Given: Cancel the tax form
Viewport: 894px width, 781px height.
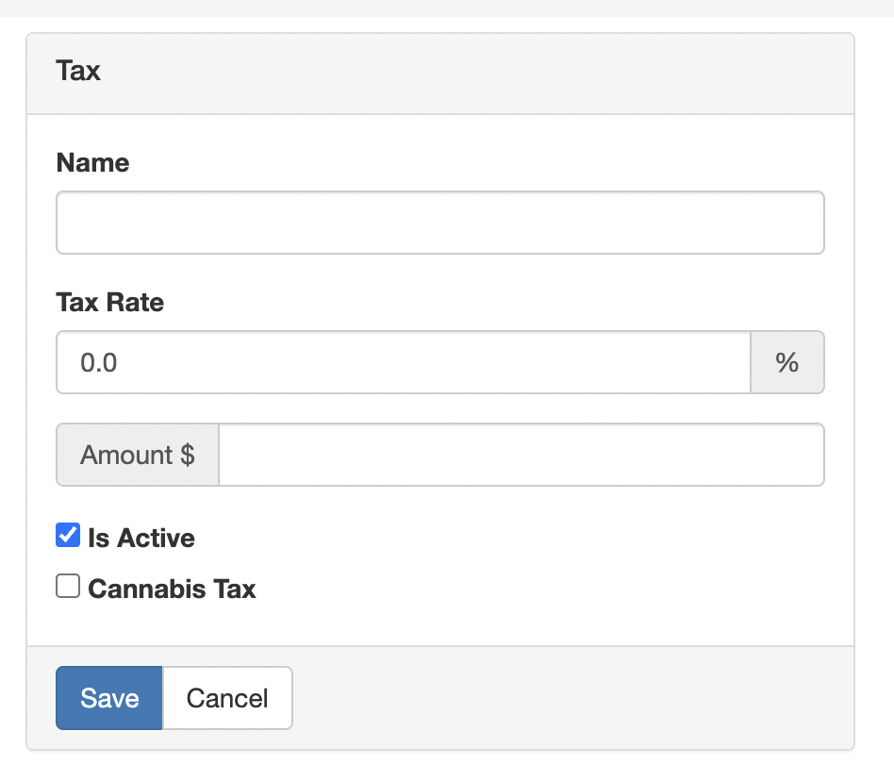Looking at the screenshot, I should [x=227, y=698].
